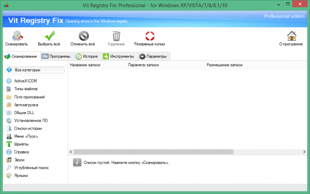Select the Пути приложений folder icon
This screenshot has width=310, height=194.
(x=9, y=97)
